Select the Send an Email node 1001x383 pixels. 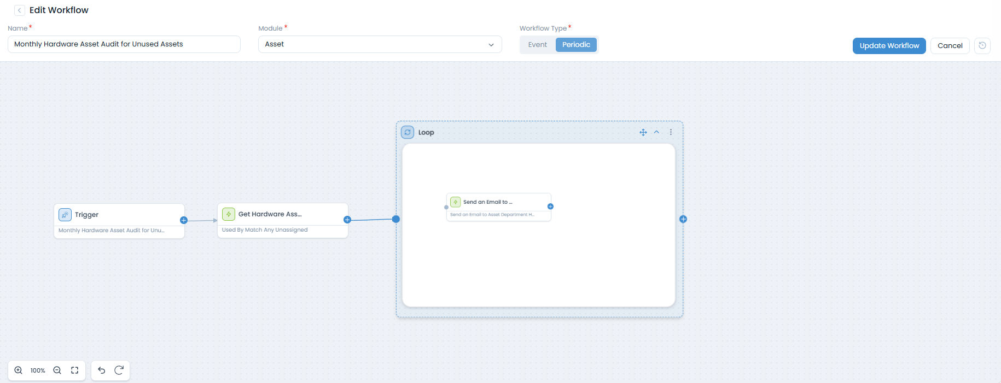498,202
